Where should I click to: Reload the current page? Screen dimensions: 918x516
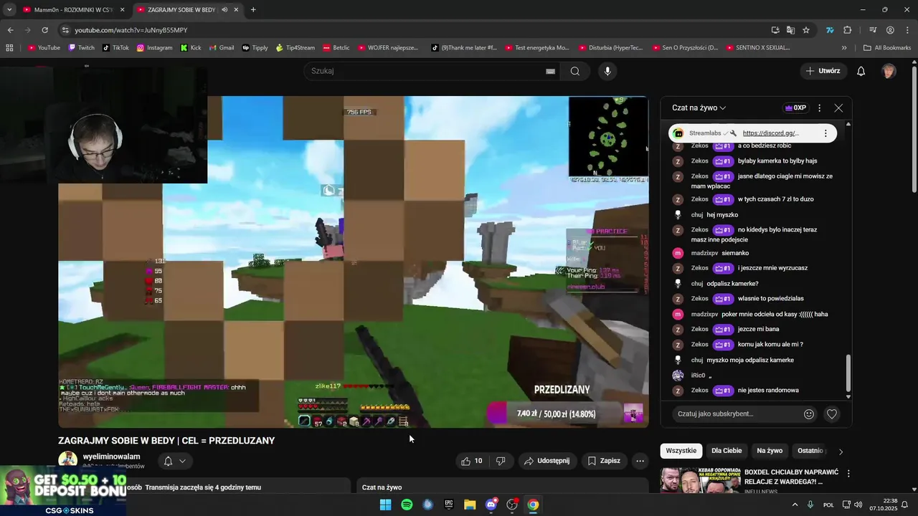[x=44, y=30]
